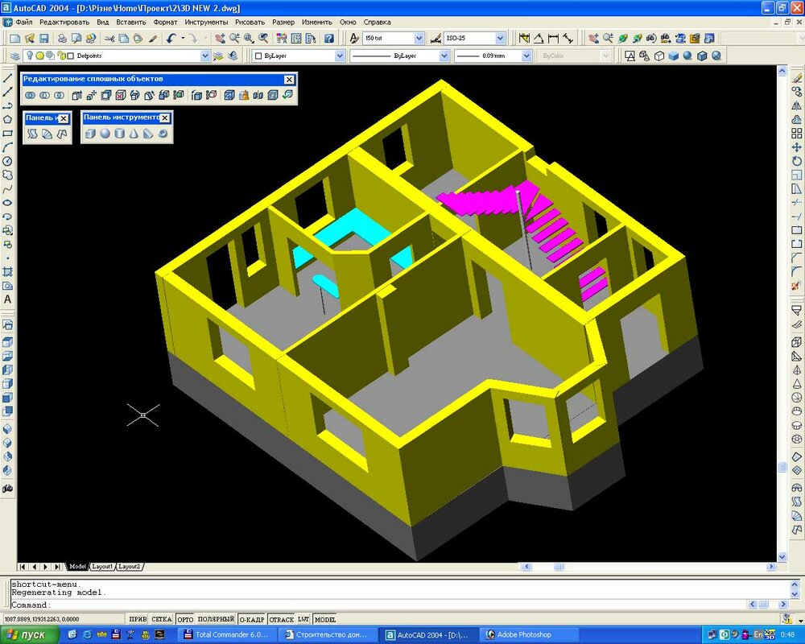Image resolution: width=805 pixels, height=644 pixels.
Task: Open the ByLayer color control
Action: (x=298, y=56)
